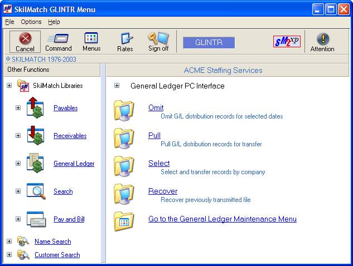Expand the General Ledger tree node
The image size is (353, 266).
[x=18, y=164]
